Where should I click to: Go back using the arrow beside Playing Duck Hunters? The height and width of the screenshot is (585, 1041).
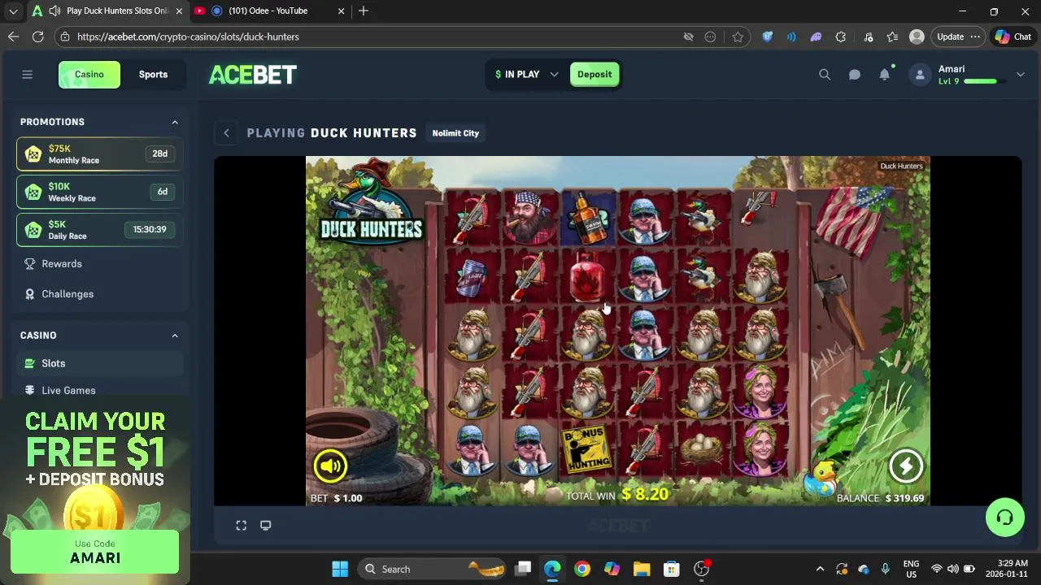click(227, 133)
